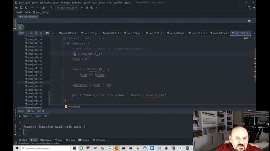Click the editor vertical scrollbar
Screen dimensions: 270x151
(255, 65)
